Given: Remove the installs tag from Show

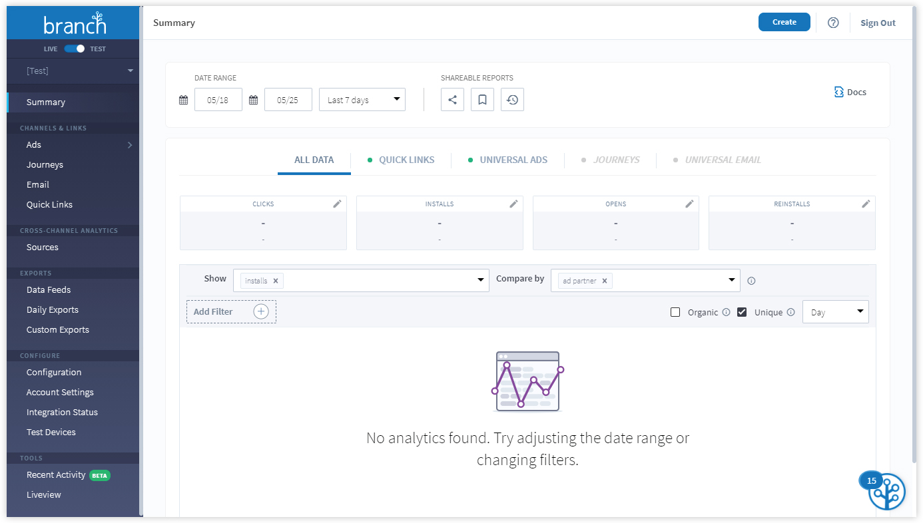Looking at the screenshot, I should [276, 281].
